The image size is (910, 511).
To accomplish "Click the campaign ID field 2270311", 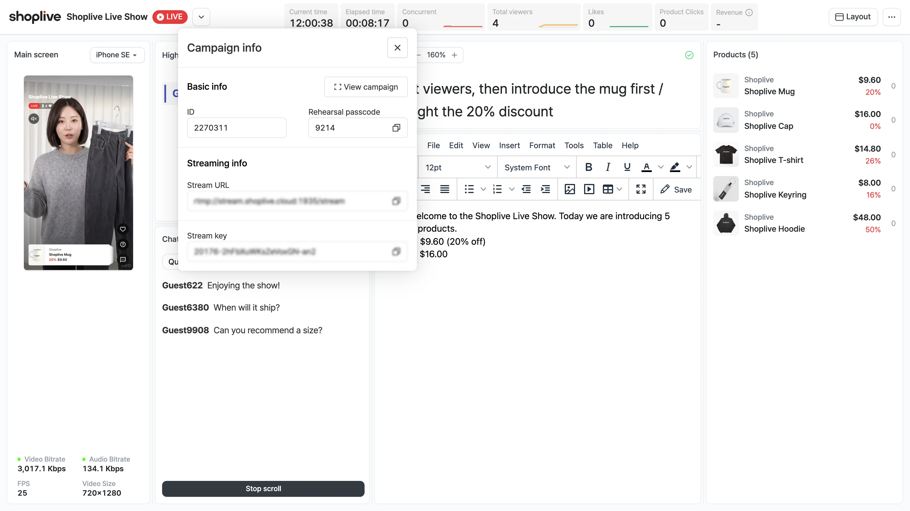I will tap(236, 128).
